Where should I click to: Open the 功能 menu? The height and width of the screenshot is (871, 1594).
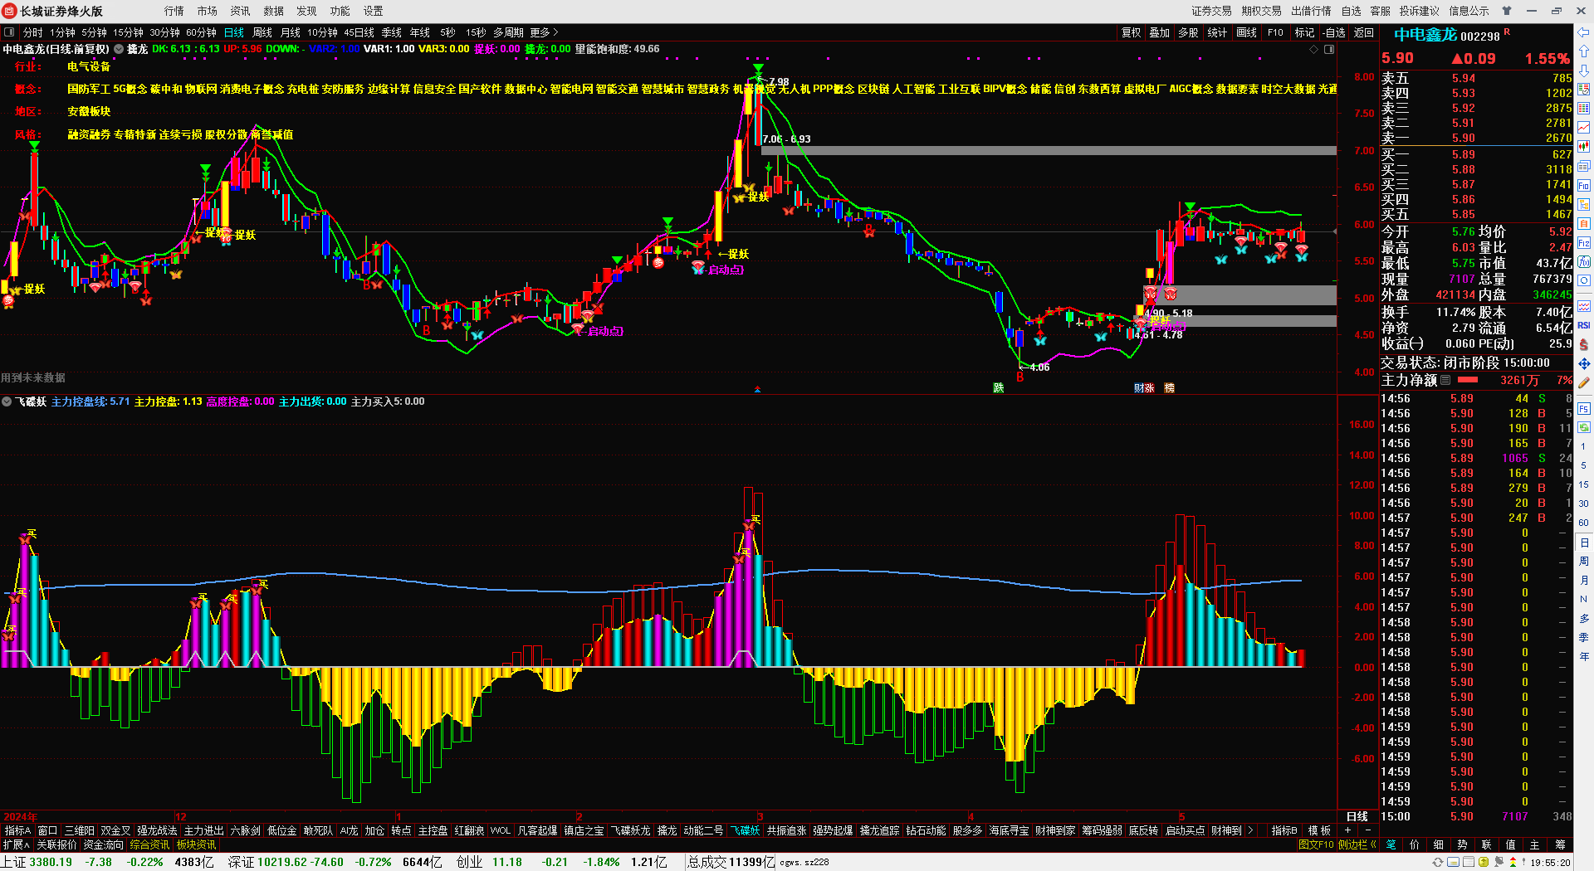coord(340,11)
